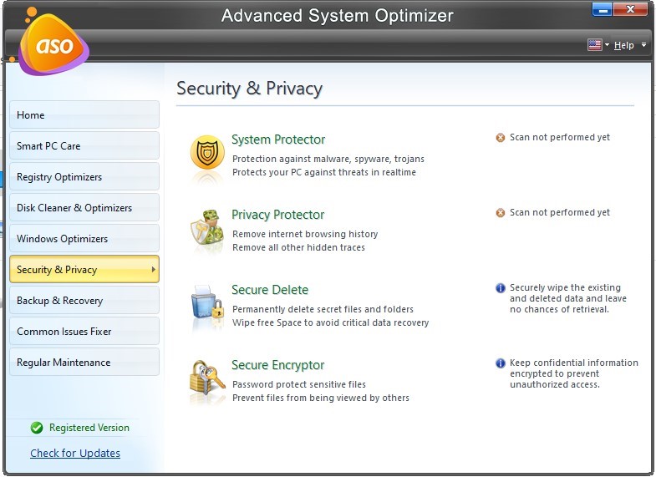This screenshot has height=477, width=656.
Task: Open Disk Cleaner & Optimizers
Action: tap(84, 207)
